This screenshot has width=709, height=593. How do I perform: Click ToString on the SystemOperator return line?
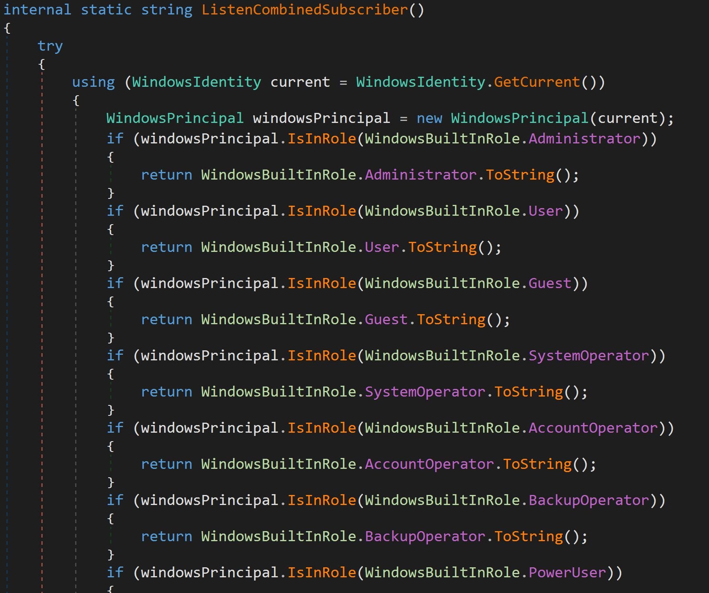pyautogui.click(x=529, y=392)
